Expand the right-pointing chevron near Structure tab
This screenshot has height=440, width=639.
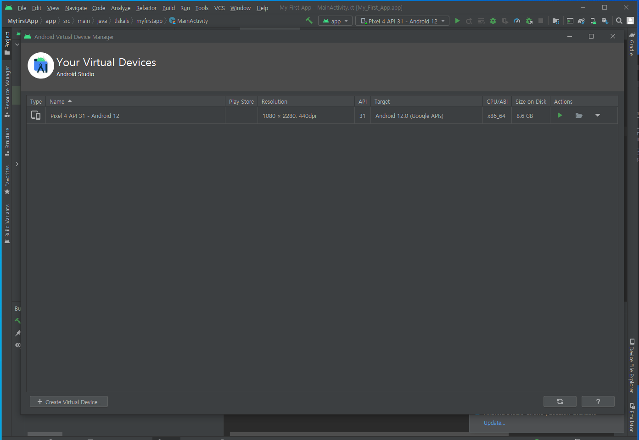(17, 164)
